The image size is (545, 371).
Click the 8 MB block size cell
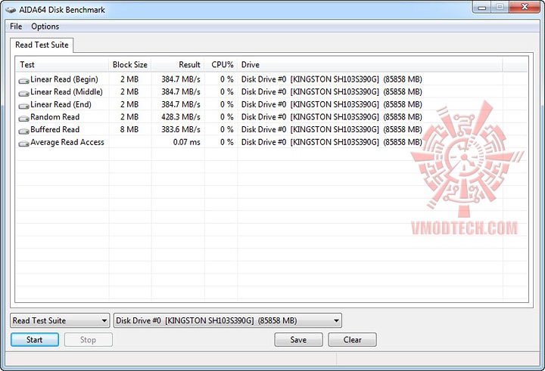[129, 129]
